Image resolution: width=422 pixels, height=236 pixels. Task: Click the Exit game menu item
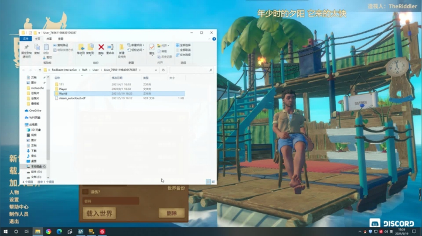click(x=14, y=221)
